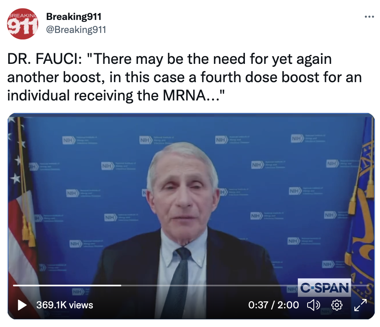Click the unplayed portion of timeline
380x327 pixels.
point(245,286)
